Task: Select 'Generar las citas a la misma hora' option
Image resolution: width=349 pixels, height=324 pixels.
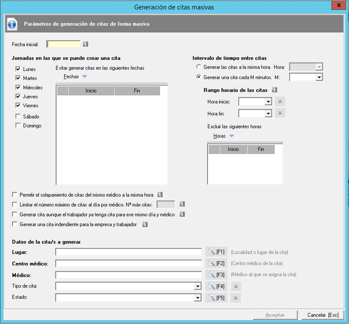Action: [199, 67]
